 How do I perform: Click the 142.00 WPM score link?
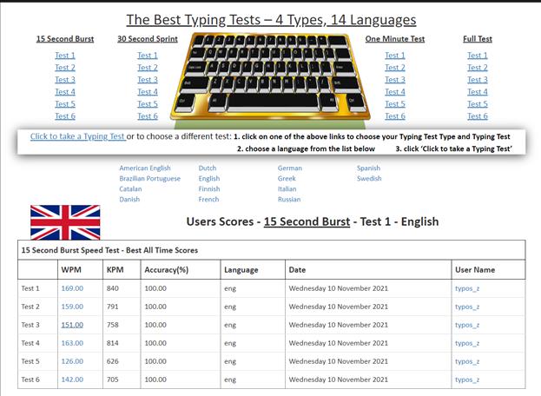point(72,379)
